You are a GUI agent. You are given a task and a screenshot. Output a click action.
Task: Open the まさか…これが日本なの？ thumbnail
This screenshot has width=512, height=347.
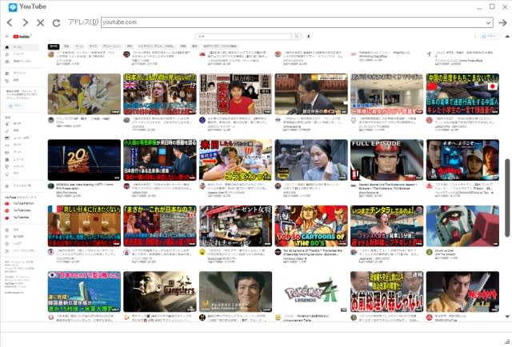(x=160, y=226)
